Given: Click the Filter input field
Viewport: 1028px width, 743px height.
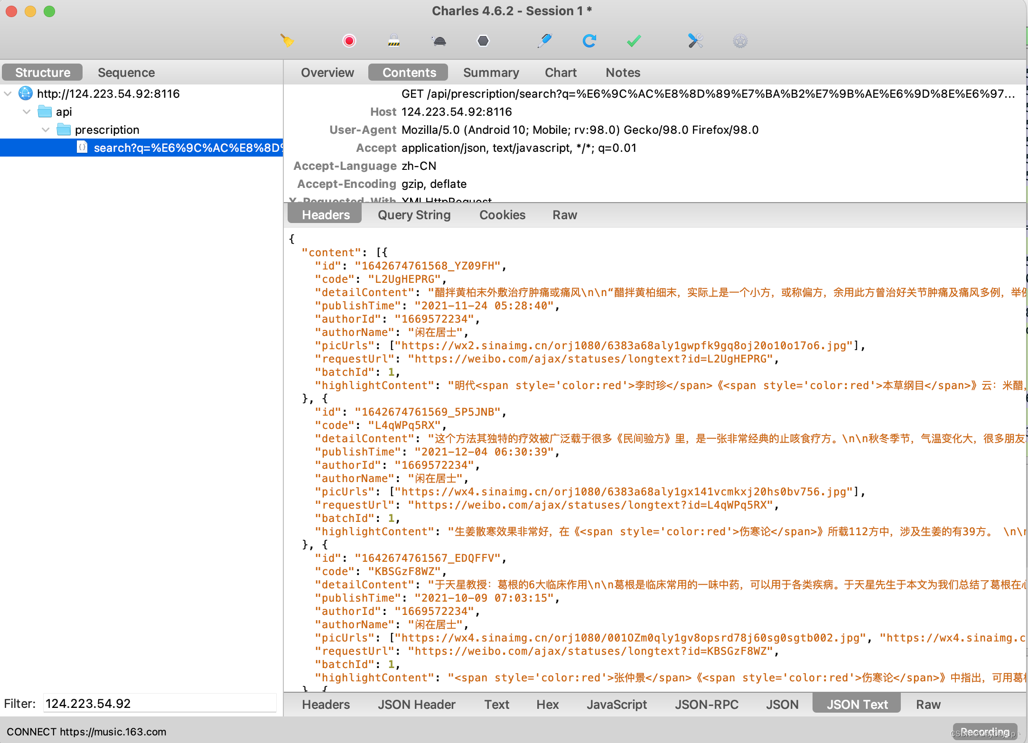Looking at the screenshot, I should click(159, 703).
